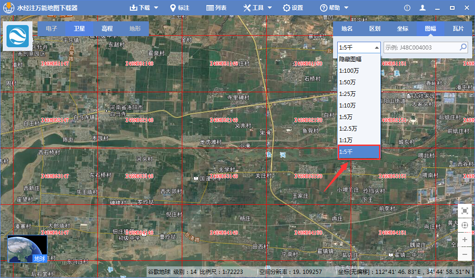
Task: Click map sheet label I49H061150
Action: coord(308,63)
